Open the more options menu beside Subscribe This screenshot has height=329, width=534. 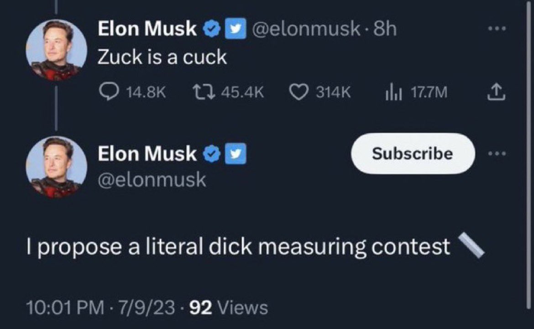[496, 154]
